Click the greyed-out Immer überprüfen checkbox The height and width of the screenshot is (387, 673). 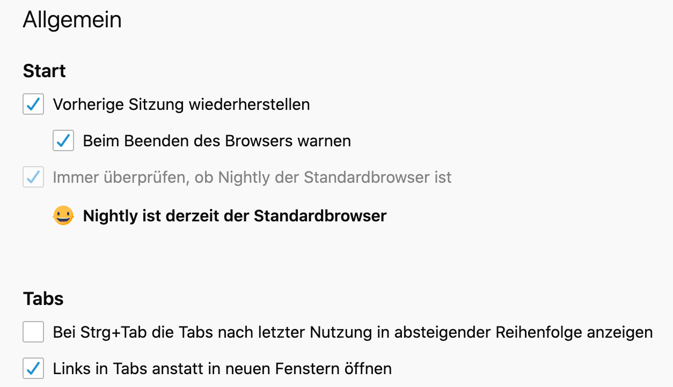(33, 177)
